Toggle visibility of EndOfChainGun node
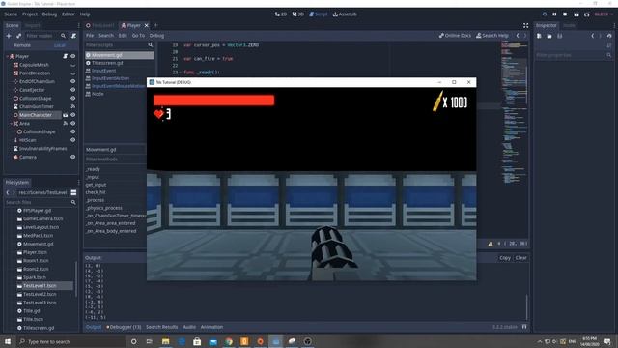 coord(73,81)
